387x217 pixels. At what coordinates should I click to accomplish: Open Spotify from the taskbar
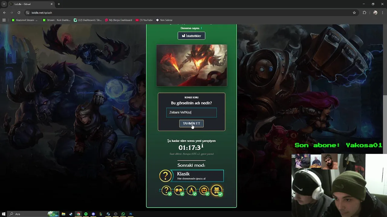tap(86, 214)
